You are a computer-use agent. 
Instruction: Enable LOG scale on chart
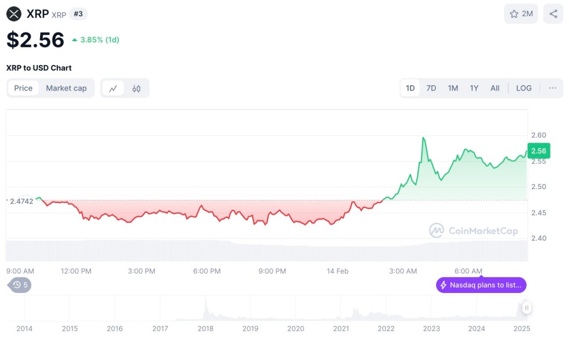click(x=524, y=88)
